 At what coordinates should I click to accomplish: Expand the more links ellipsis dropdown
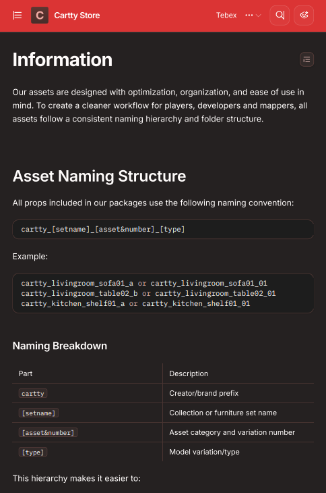click(253, 16)
